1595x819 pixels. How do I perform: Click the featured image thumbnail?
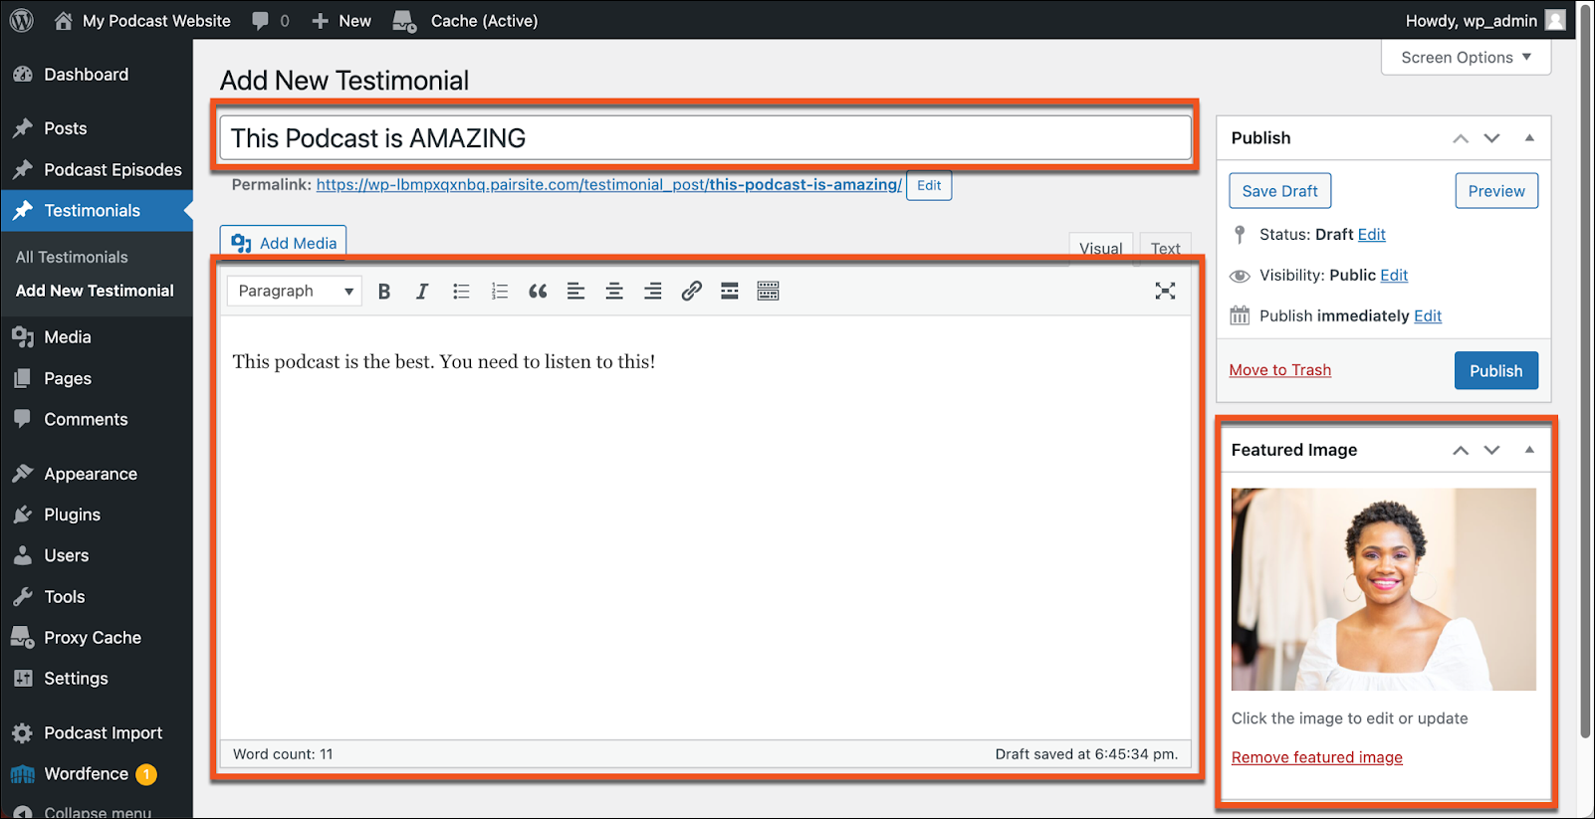click(1383, 589)
